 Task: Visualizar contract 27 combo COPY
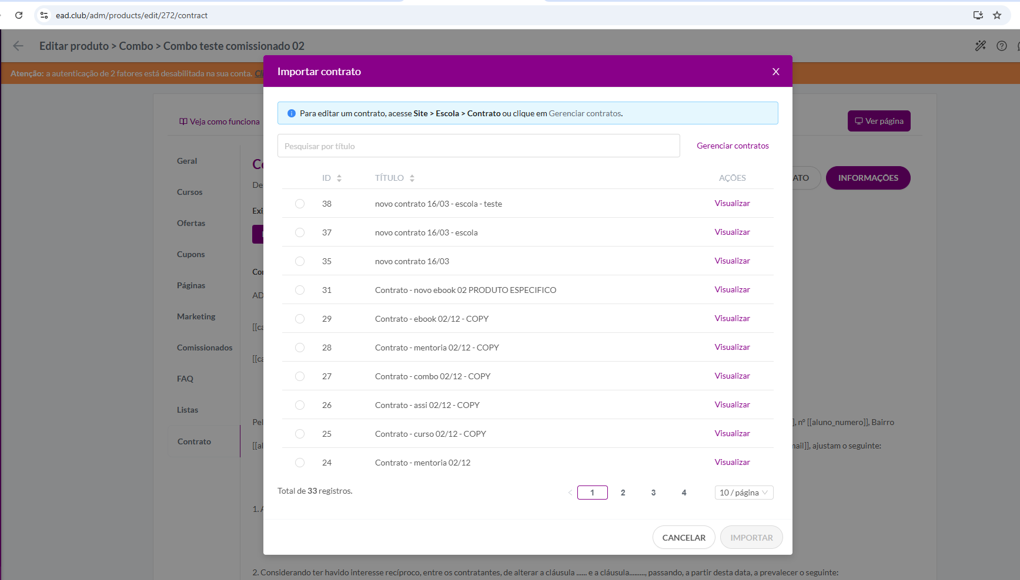click(x=733, y=376)
